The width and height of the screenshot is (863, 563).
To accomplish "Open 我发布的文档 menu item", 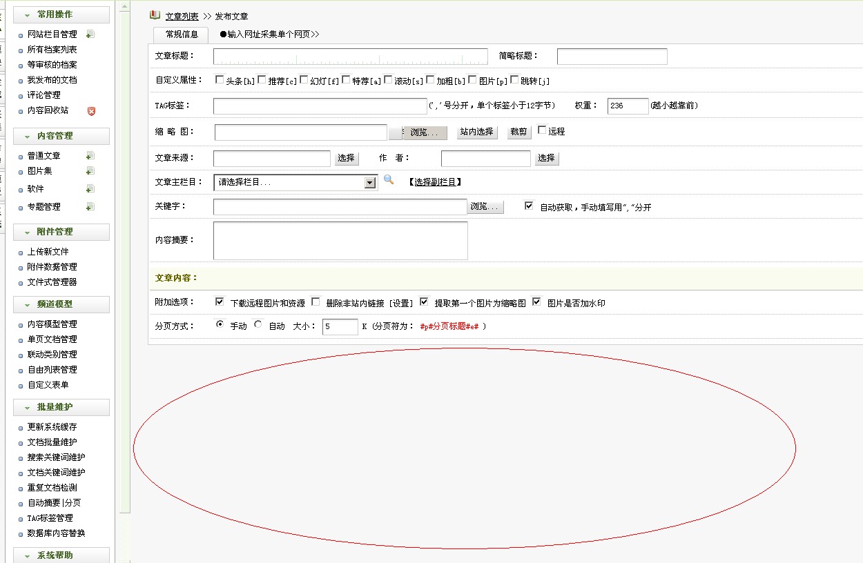I will [x=52, y=80].
